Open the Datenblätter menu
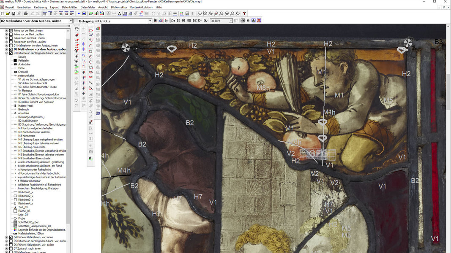Screen dimensions: 451x253 [69, 7]
